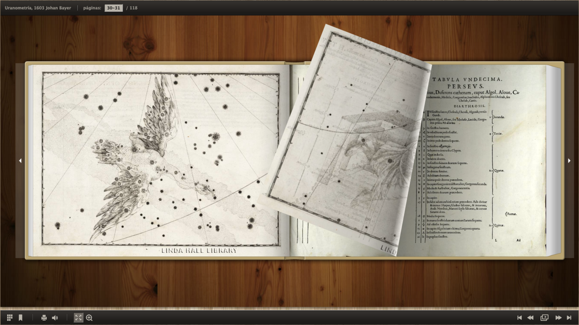The image size is (579, 325).
Task: Click the Tabula Undecima Perseus text page
Action: 482,162
